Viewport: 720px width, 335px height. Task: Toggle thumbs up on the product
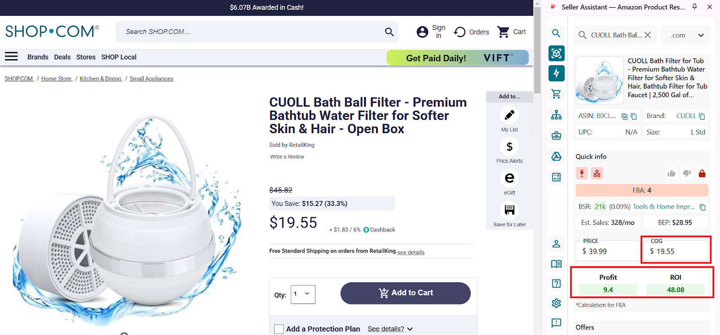[x=671, y=173]
